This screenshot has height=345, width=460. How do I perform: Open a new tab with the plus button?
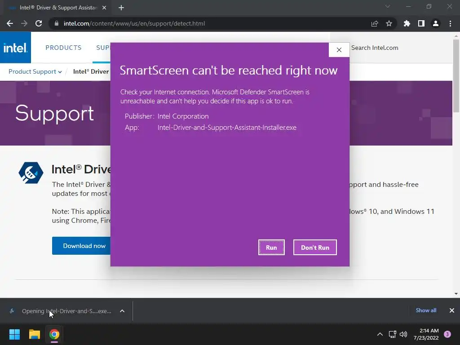[x=121, y=8]
